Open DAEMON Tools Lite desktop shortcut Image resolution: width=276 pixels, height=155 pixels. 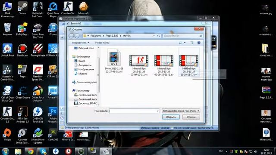(x=38, y=115)
